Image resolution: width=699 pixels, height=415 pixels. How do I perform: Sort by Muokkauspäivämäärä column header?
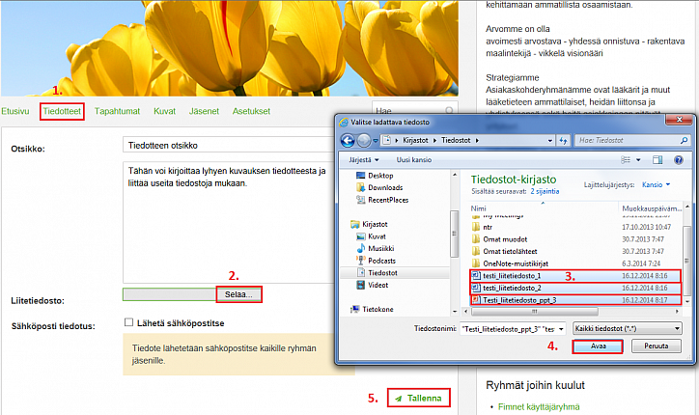click(x=652, y=208)
